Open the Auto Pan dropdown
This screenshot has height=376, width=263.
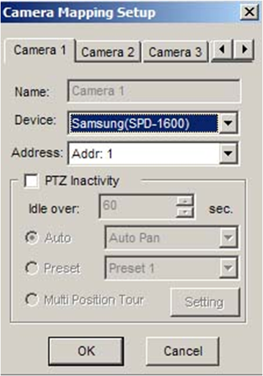[x=228, y=237]
